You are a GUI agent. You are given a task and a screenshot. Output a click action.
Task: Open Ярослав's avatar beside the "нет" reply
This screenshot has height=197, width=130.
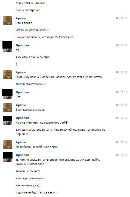coord(7,94)
